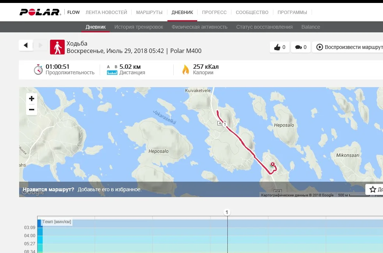This screenshot has height=253, width=383.
Task: Click the flame calories icon
Action: tap(186, 70)
